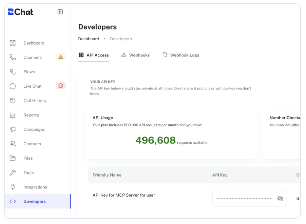The height and width of the screenshot is (224, 306).
Task: Click the Webhook Logs file icon
Action: (x=165, y=55)
